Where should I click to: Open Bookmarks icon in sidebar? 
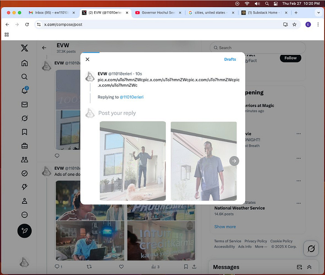pos(24,132)
